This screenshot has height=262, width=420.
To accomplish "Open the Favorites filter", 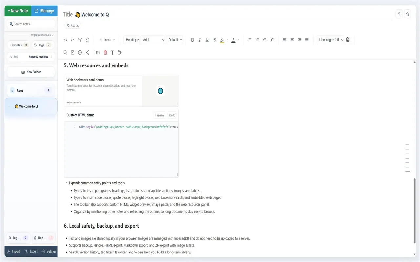I will [18, 45].
